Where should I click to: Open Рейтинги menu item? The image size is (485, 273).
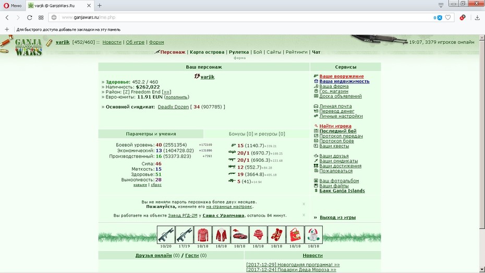(296, 52)
